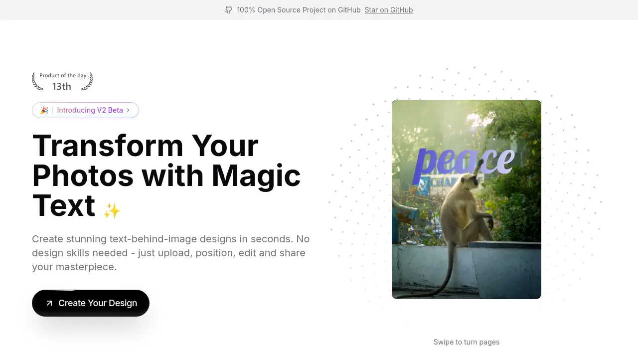638x359 pixels.
Task: Click the 100% Open Source Project banner
Action: click(x=299, y=10)
